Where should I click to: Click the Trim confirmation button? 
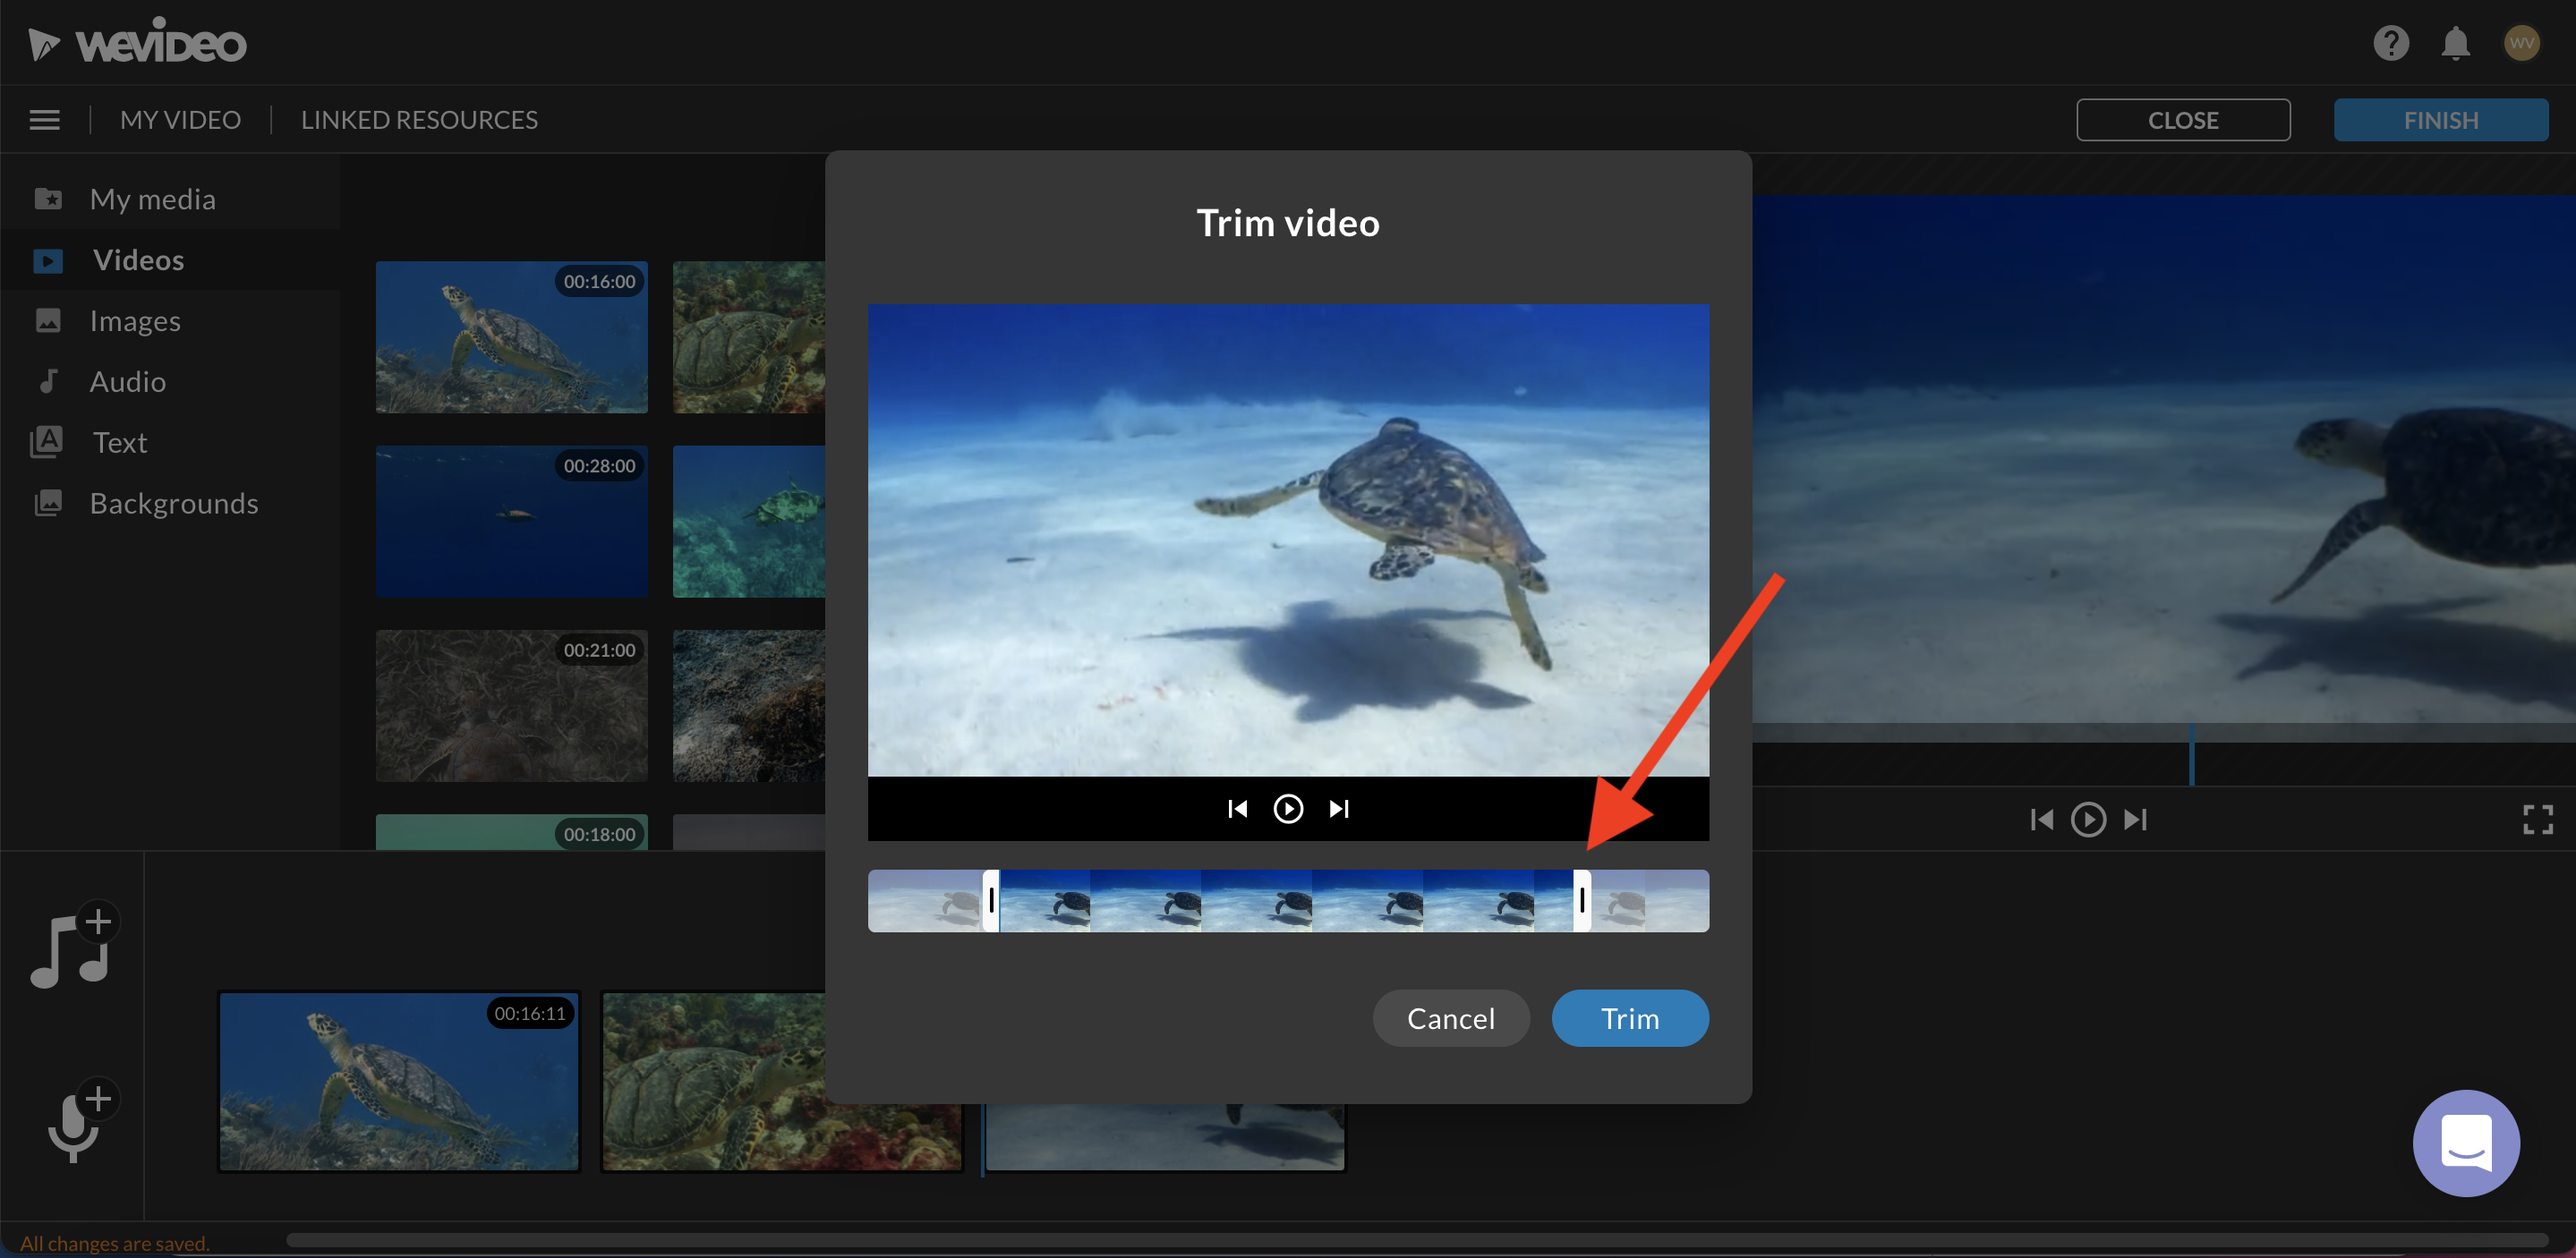pos(1630,1018)
